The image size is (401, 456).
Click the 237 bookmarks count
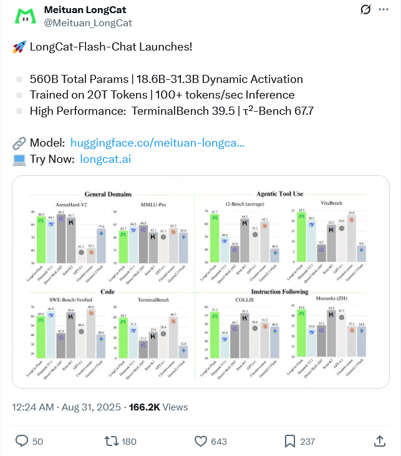pyautogui.click(x=307, y=442)
